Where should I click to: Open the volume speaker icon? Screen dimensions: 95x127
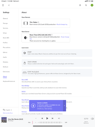(x=92, y=119)
